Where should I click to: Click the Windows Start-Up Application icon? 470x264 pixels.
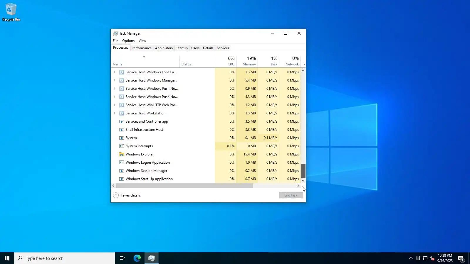click(121, 179)
